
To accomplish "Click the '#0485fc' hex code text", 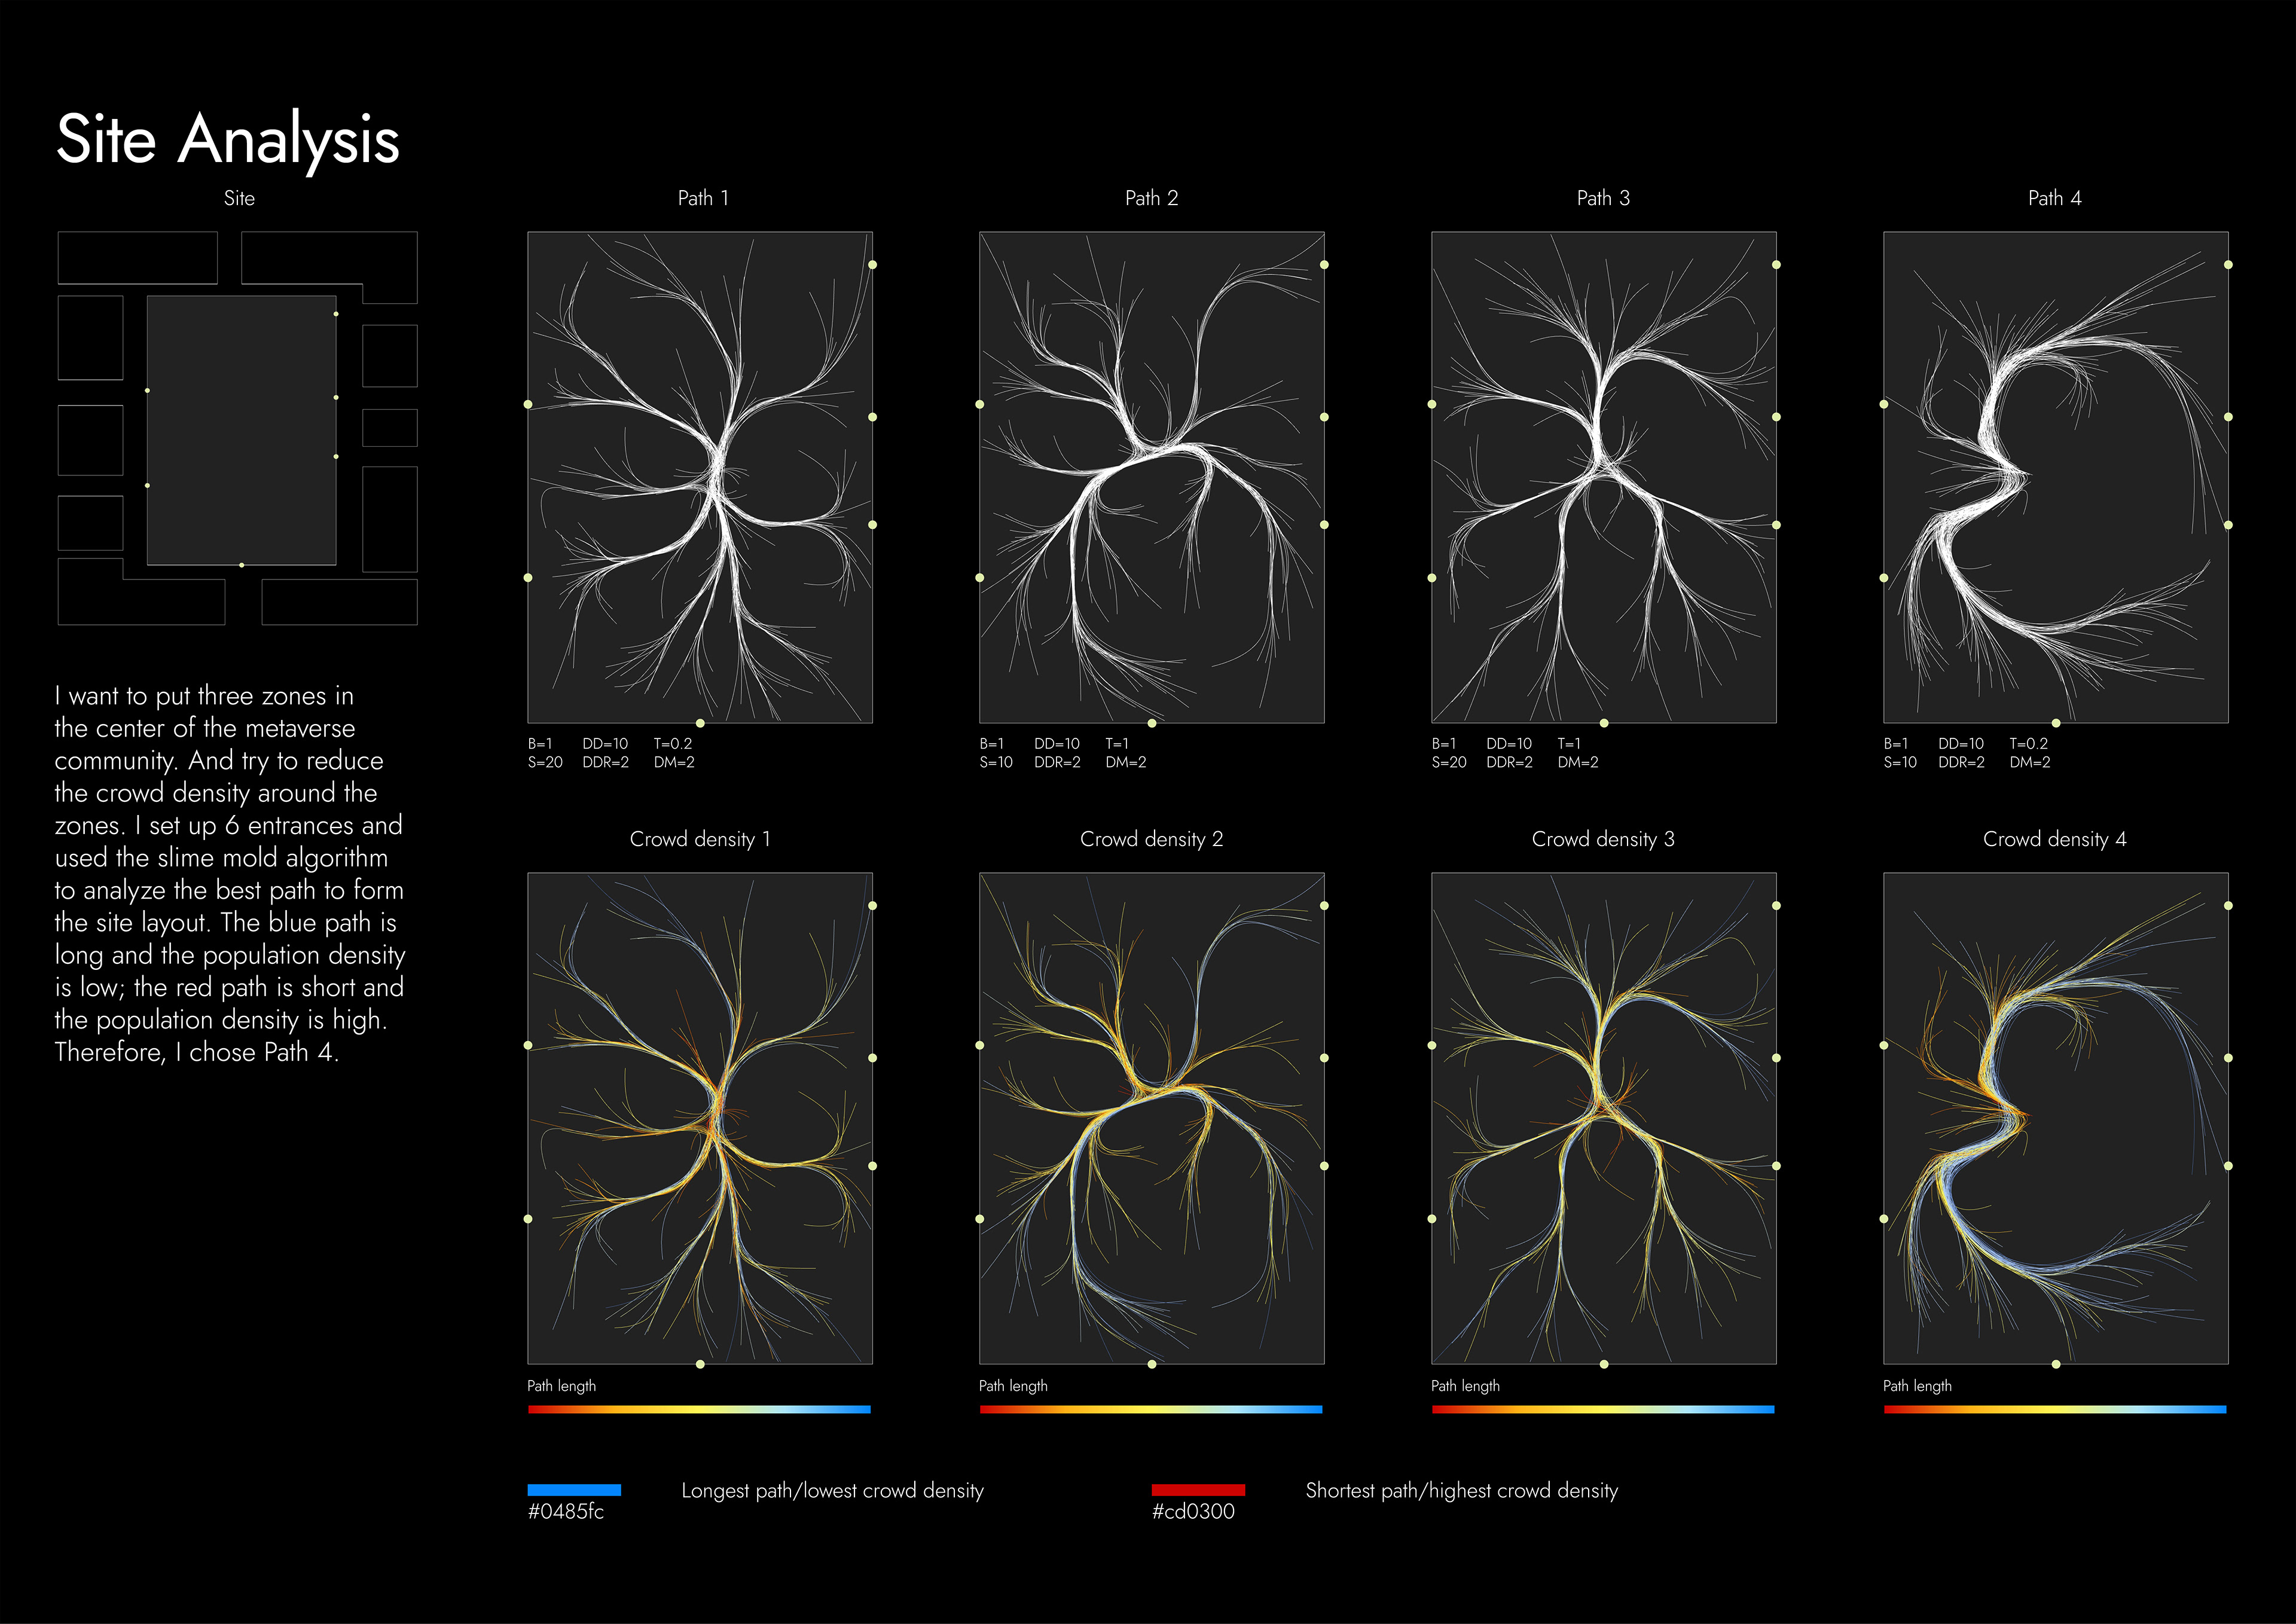I will [x=566, y=1511].
